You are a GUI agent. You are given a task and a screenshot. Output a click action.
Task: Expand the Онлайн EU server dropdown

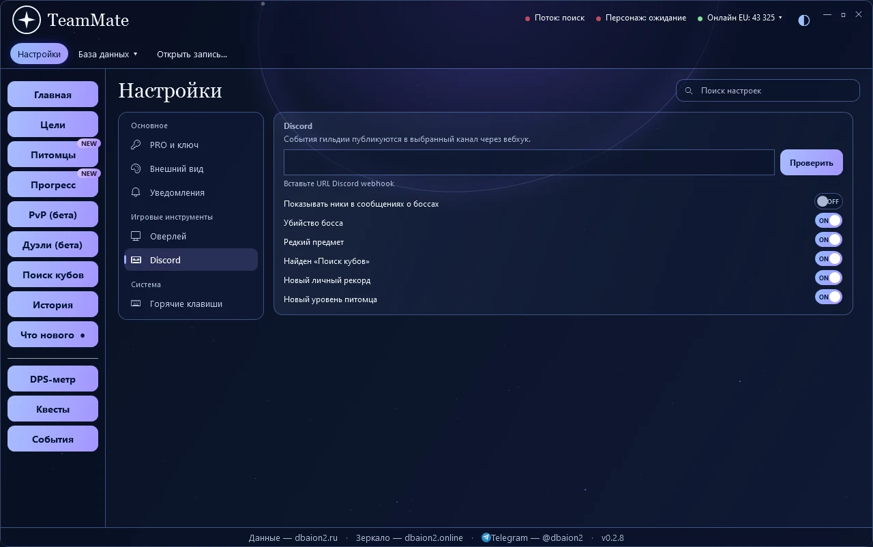point(741,18)
